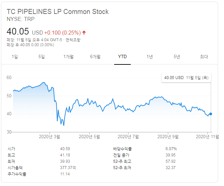Click the blue data point on chart
Screen dimensions: 224x186
point(211,114)
